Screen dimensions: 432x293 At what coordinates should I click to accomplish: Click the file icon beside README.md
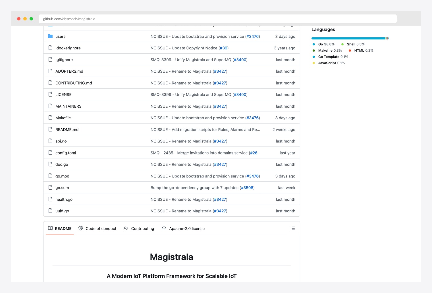pos(50,129)
